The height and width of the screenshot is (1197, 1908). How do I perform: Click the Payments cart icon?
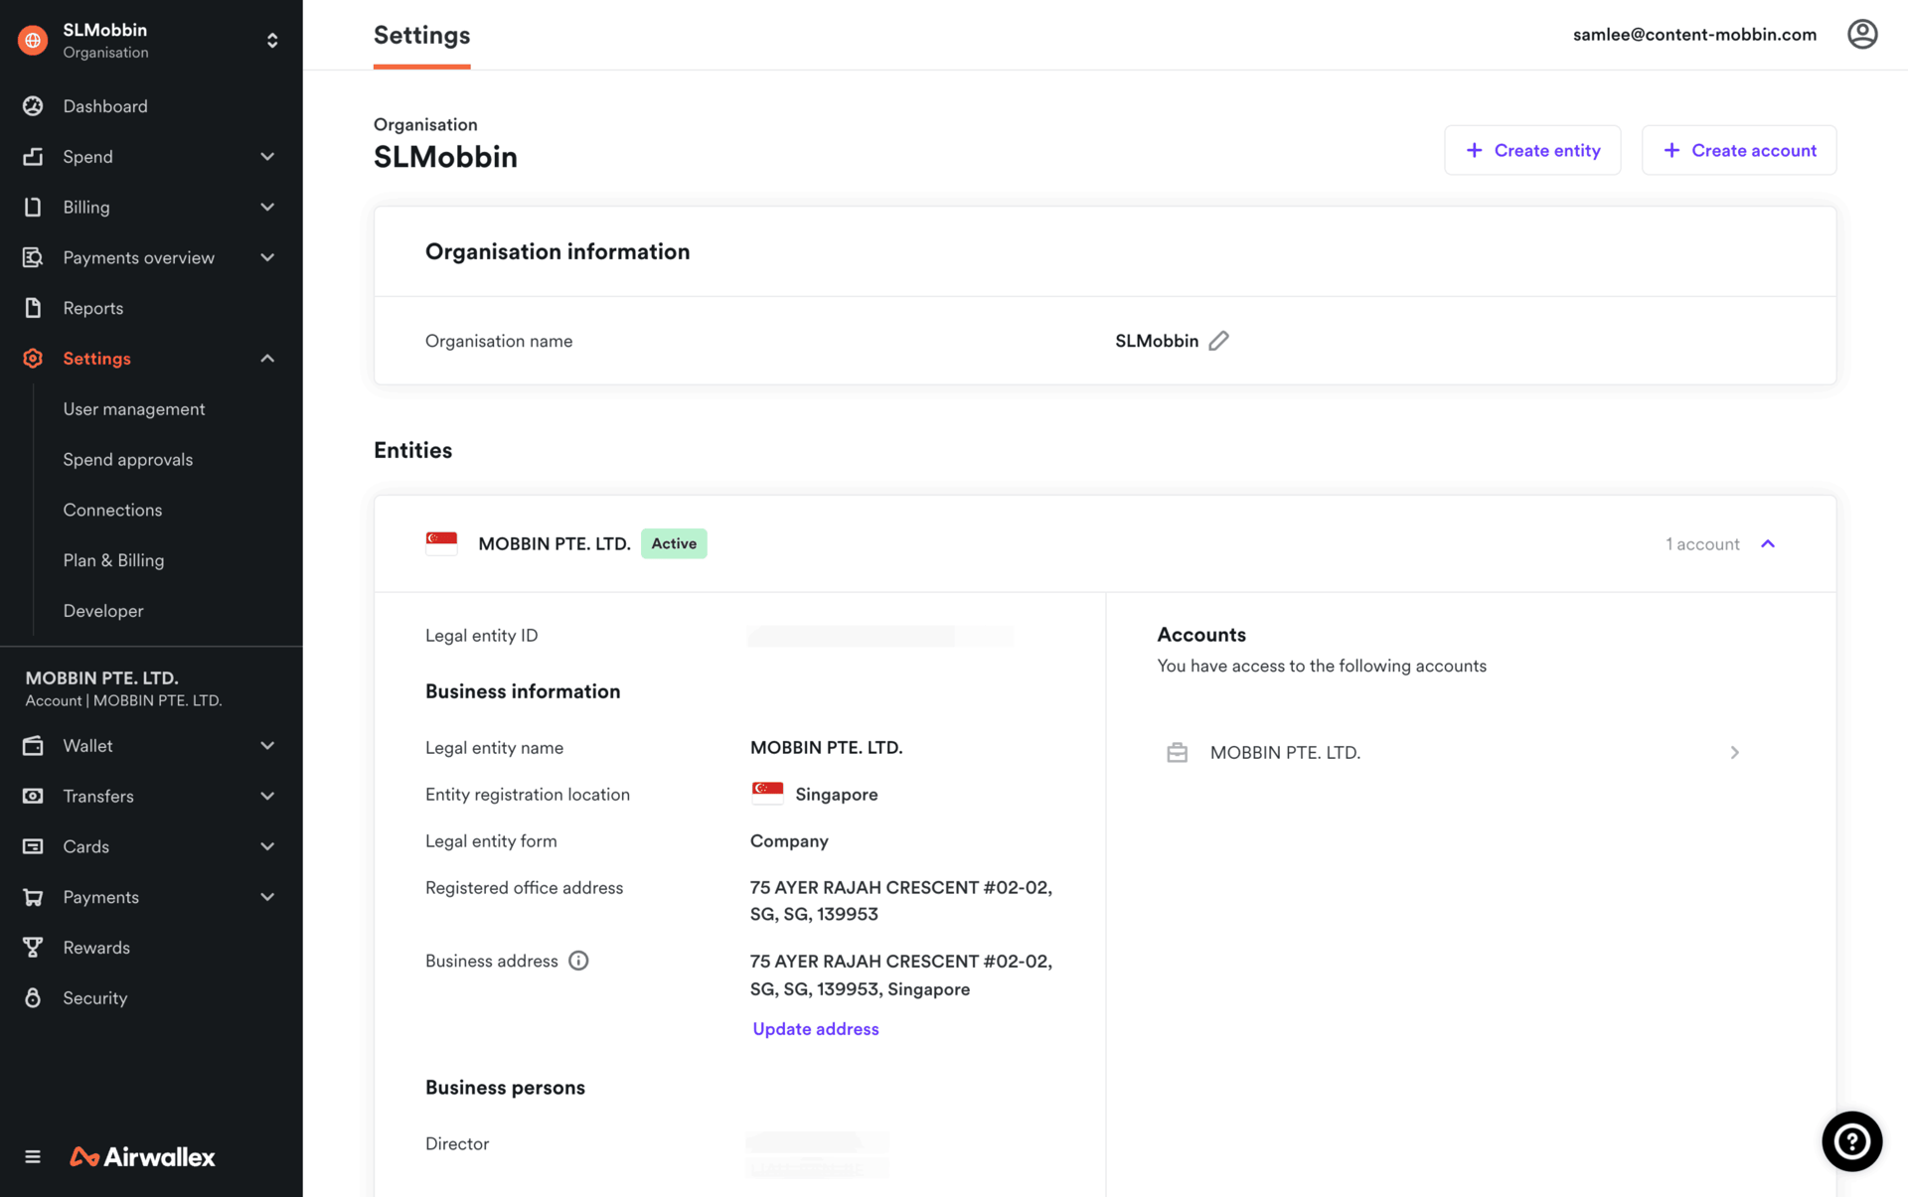tap(33, 897)
